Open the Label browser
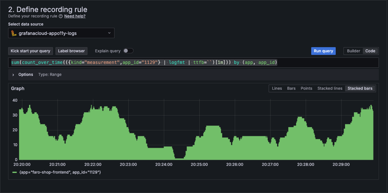 [x=72, y=51]
